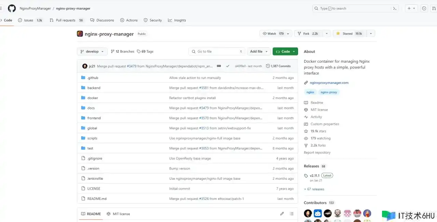
Task: Click the first contributor avatar
Action: [x=308, y=213]
